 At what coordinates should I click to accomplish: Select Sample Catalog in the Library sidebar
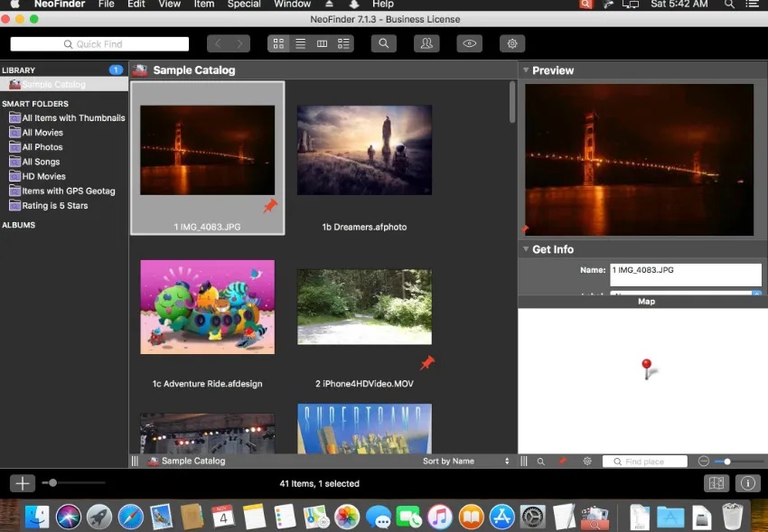tap(63, 84)
